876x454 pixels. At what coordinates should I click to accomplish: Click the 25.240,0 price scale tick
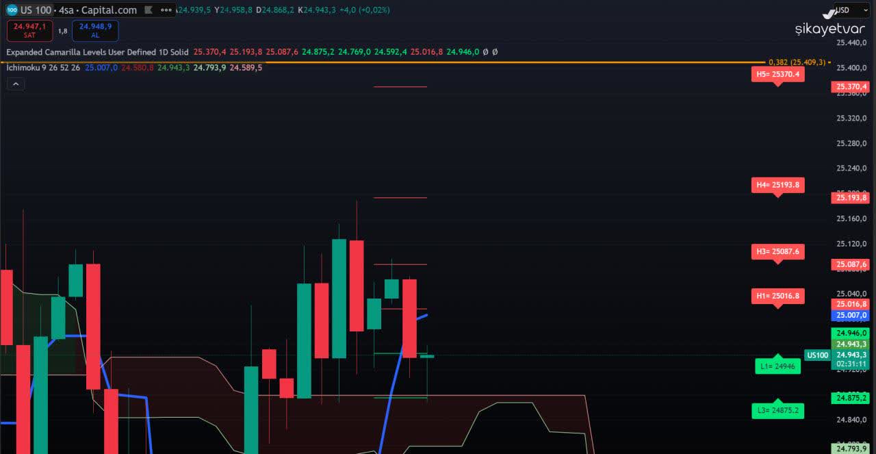pos(851,168)
